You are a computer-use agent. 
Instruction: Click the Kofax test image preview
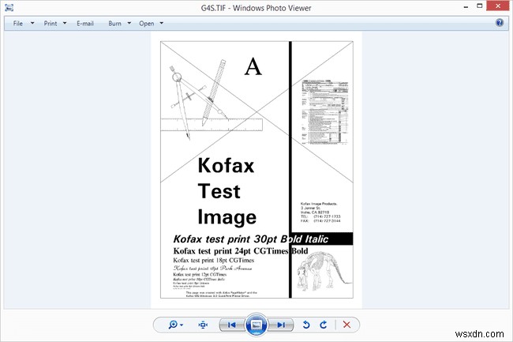pos(256,170)
